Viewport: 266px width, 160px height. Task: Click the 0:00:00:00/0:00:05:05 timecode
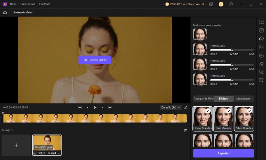point(16,108)
